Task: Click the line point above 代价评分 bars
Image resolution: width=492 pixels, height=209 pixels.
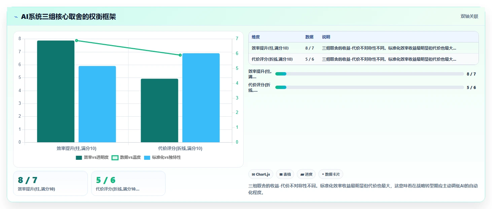Action: pos(180,55)
